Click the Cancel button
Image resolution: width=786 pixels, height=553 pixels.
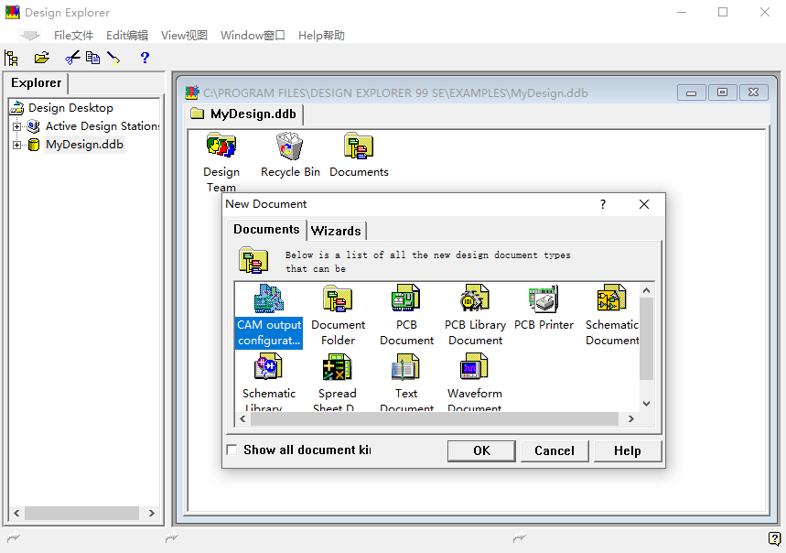(555, 450)
